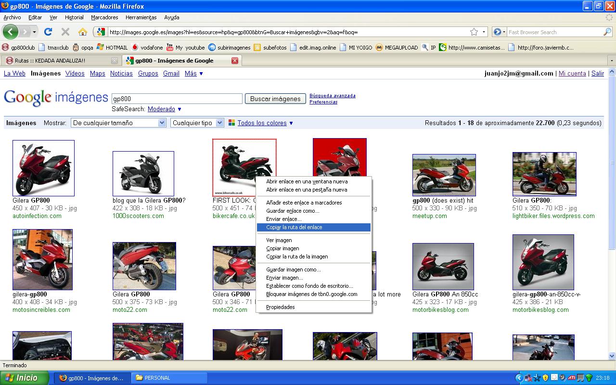Open the MEGAUPLOAD bookmark
Image resolution: width=616 pixels, height=385 pixels.
click(x=398, y=48)
